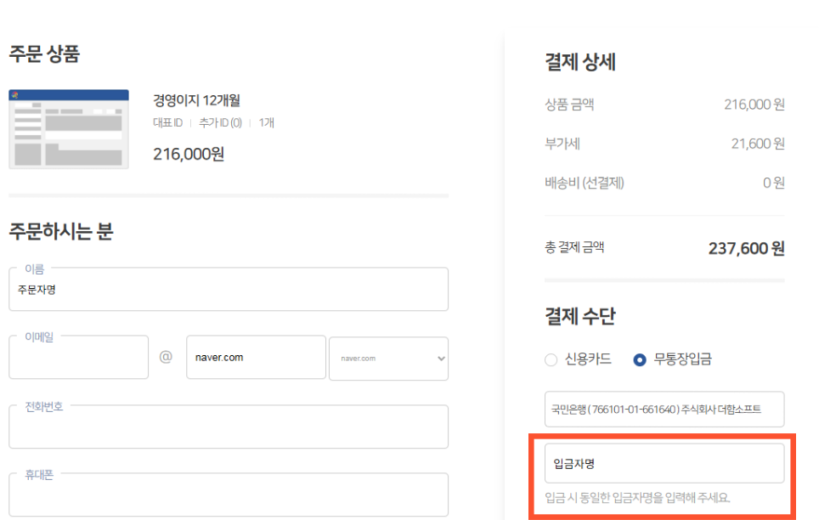Click the 이름 input field

[x=228, y=290]
